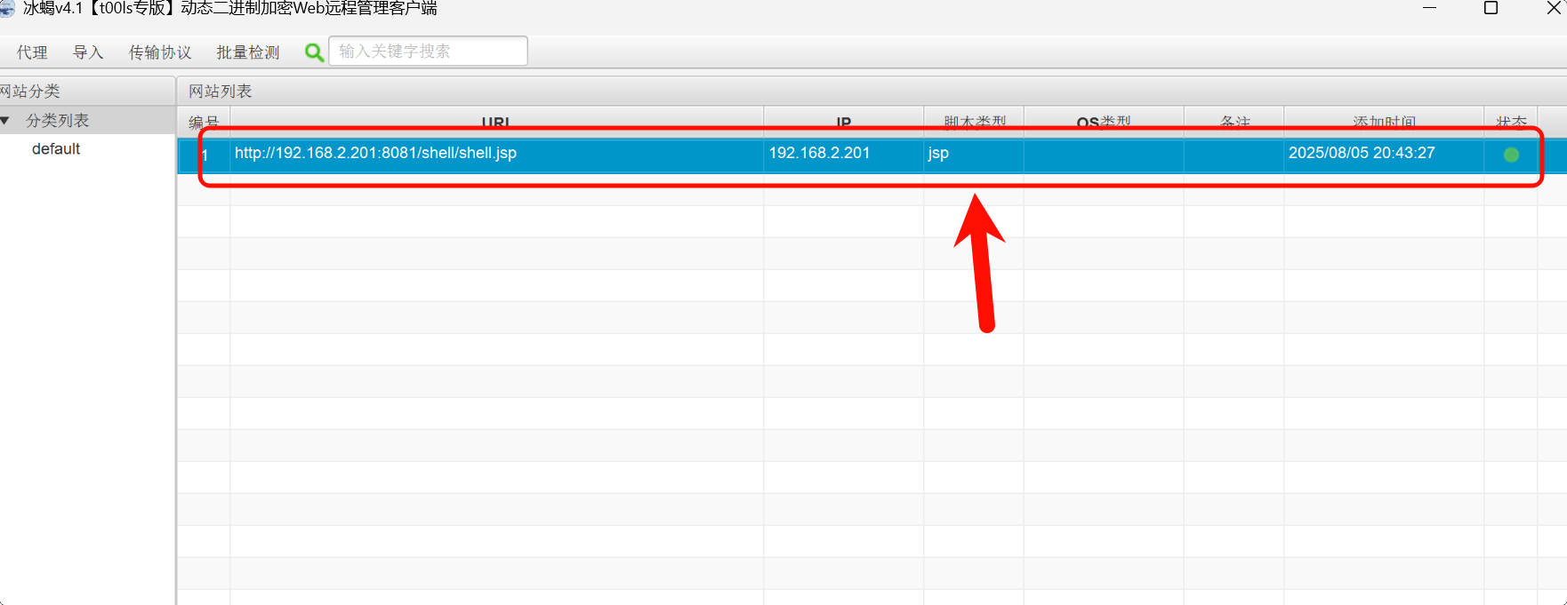Click the 脚本类型 column header
Viewport: 1567px width, 605px height.
coord(974,122)
